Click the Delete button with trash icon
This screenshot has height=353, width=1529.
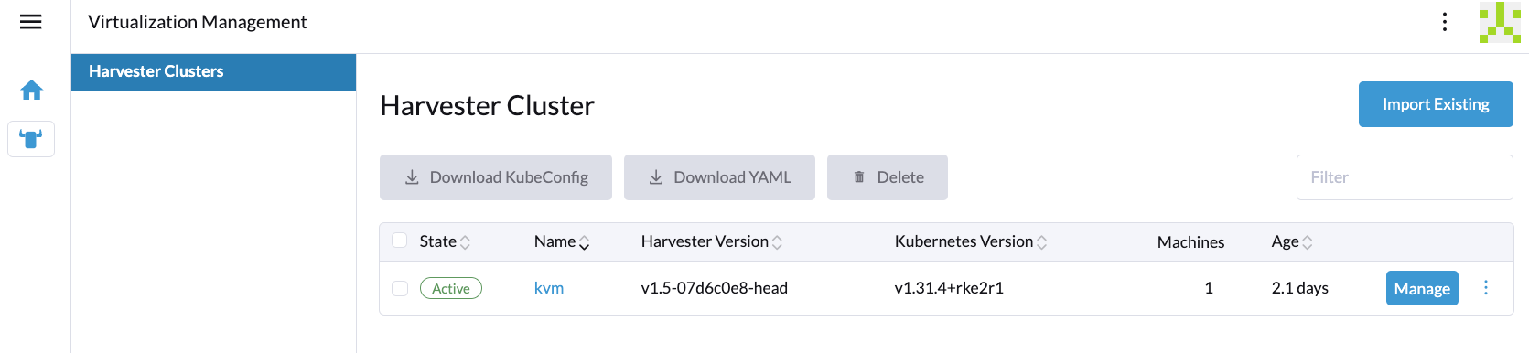tap(888, 177)
